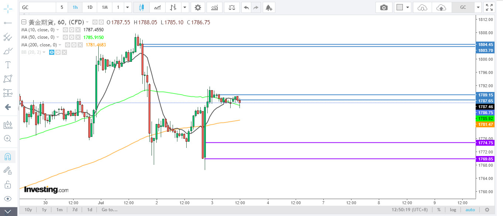The width and height of the screenshot is (503, 216).
Task: Load chart layout from cloud
Action: 422,7
